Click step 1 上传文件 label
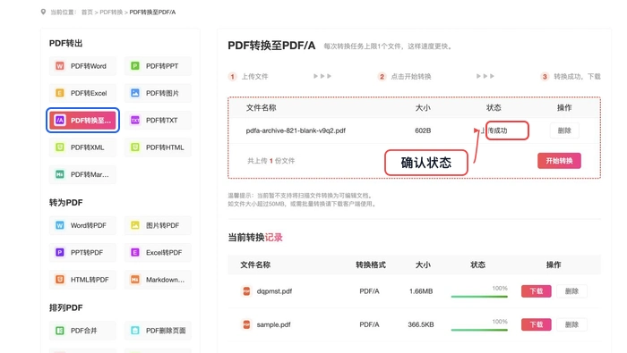This screenshot has width=627, height=353. point(254,77)
